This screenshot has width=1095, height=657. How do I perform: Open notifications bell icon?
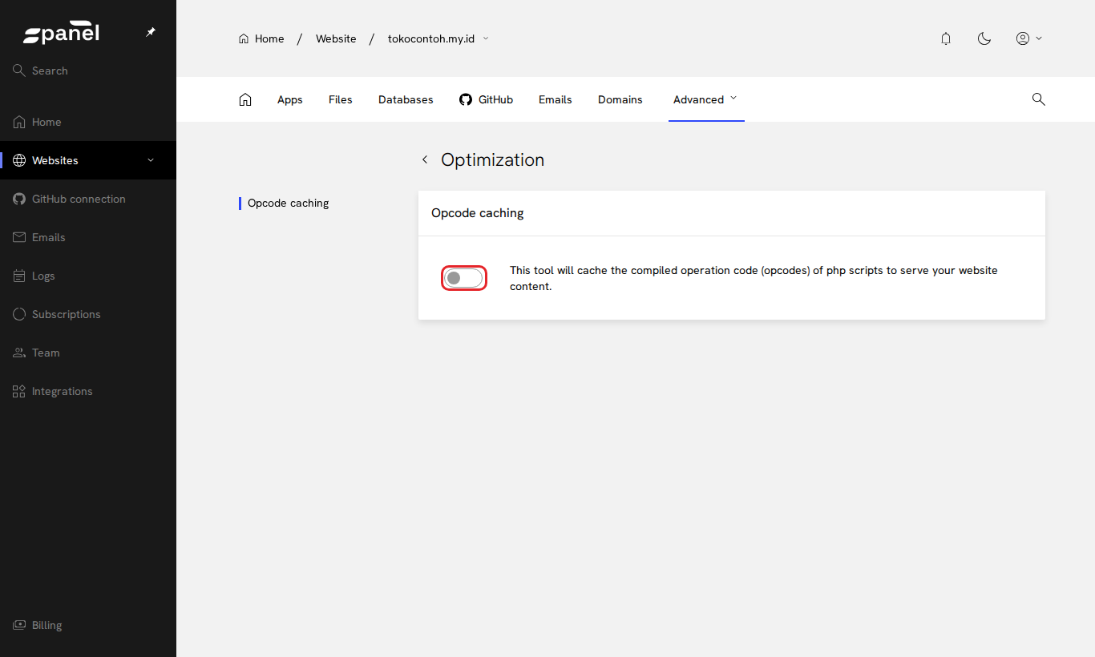pos(946,38)
